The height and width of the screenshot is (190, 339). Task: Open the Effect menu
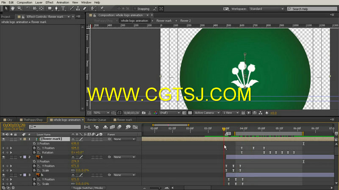pos(49,3)
